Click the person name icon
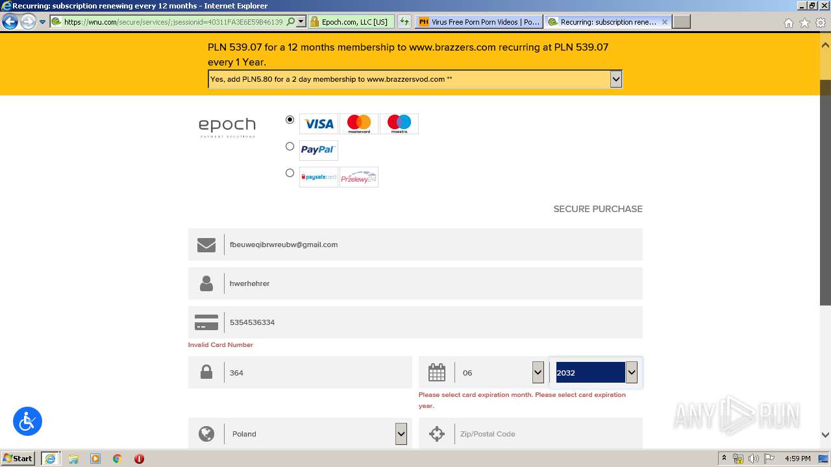Image resolution: width=831 pixels, height=467 pixels. pos(206,283)
